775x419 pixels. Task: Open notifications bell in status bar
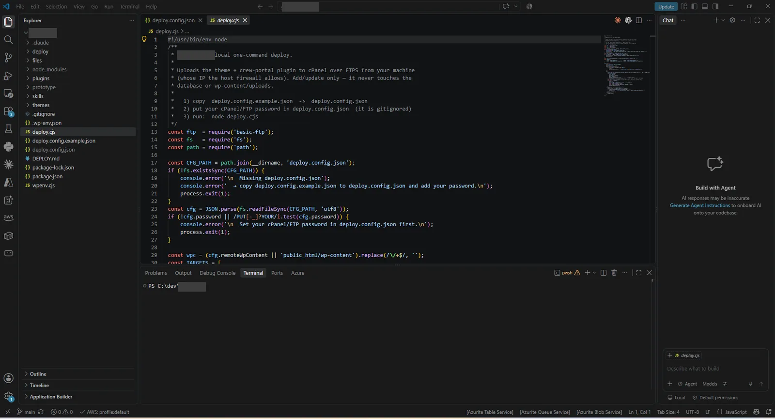(769, 412)
